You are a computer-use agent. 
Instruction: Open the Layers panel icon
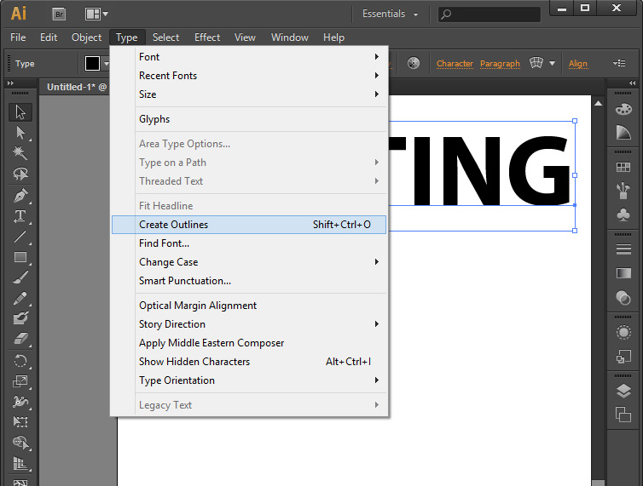(x=623, y=391)
